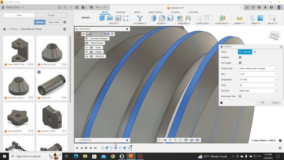Open the DESIGN workspace dropdown
Image resolution: width=284 pixels, height=160 pixels.
pyautogui.click(x=86, y=18)
